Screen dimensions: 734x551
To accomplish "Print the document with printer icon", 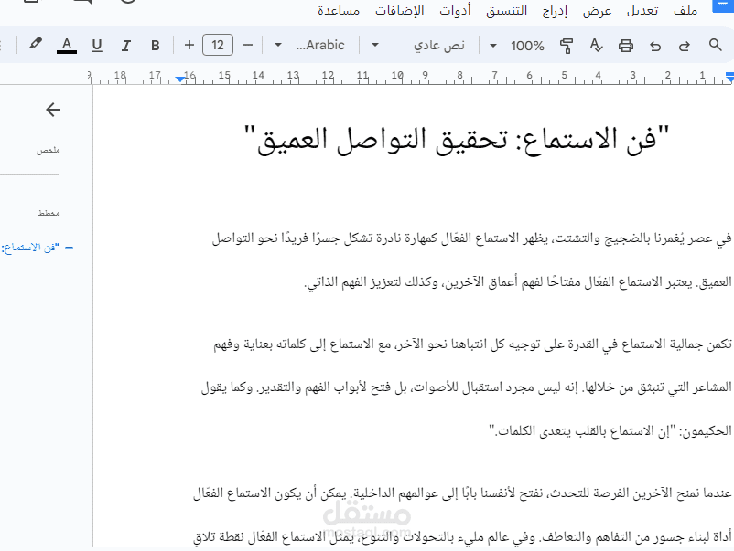I will (626, 46).
